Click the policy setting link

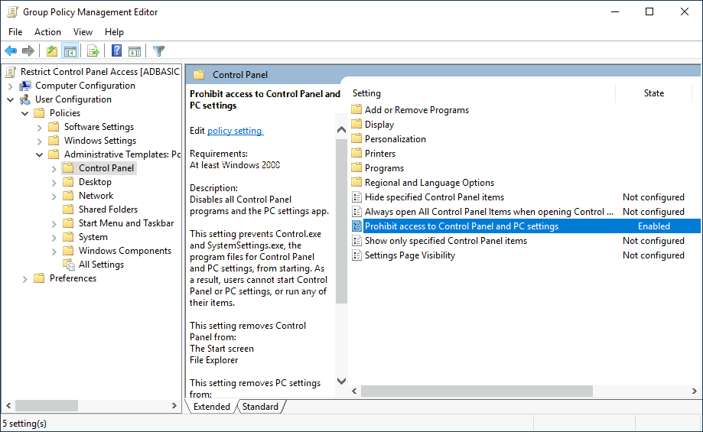235,131
